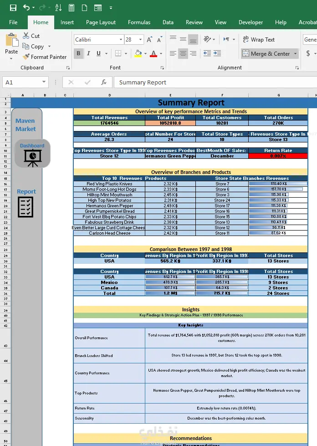The image size is (317, 446).
Task: Click the Increase Font Size icon
Action: point(149,40)
